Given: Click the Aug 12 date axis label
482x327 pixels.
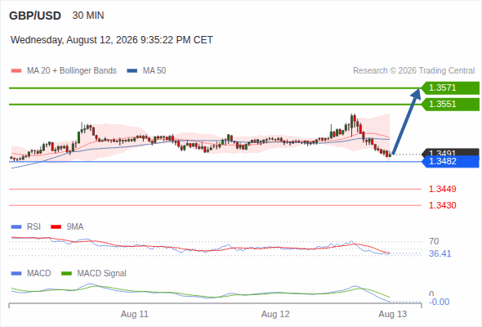Looking at the screenshot, I should (275, 314).
